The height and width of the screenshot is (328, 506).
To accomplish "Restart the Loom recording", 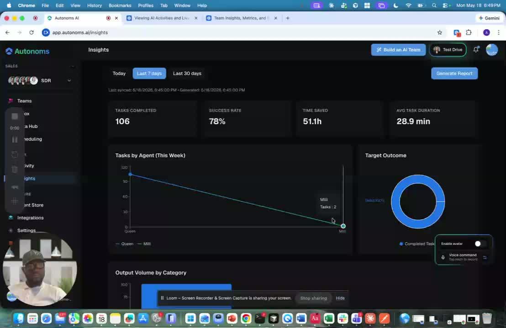I will point(15,154).
